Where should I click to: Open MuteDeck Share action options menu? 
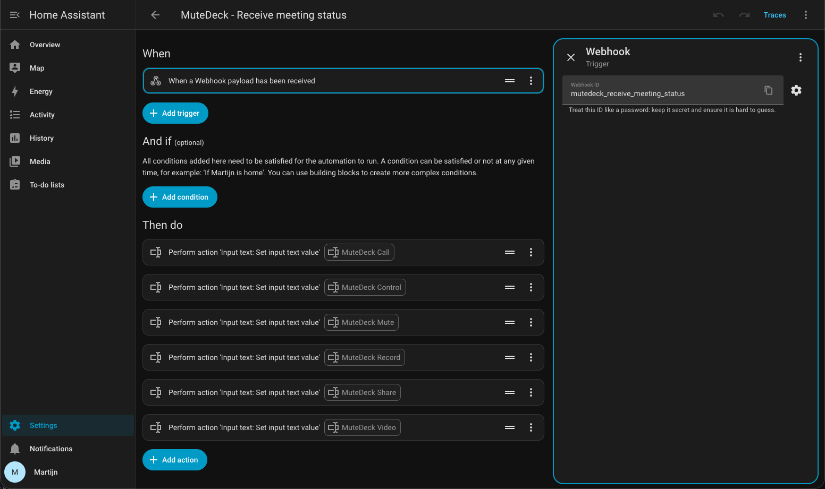pyautogui.click(x=531, y=392)
